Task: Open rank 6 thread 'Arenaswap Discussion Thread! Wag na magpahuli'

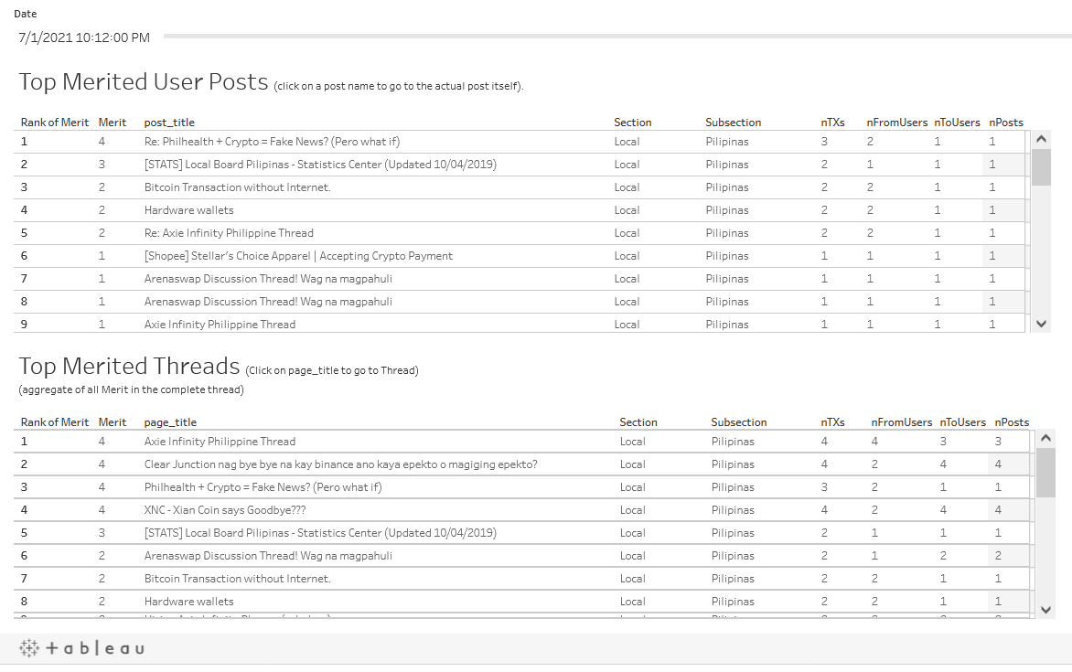Action: coord(268,556)
